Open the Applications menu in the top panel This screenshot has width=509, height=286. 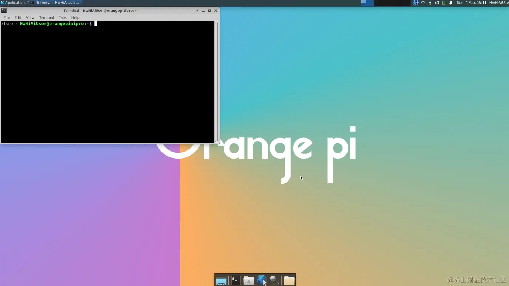[14, 3]
